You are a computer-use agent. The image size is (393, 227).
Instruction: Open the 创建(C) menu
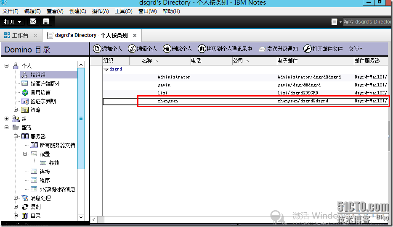pos(78,11)
